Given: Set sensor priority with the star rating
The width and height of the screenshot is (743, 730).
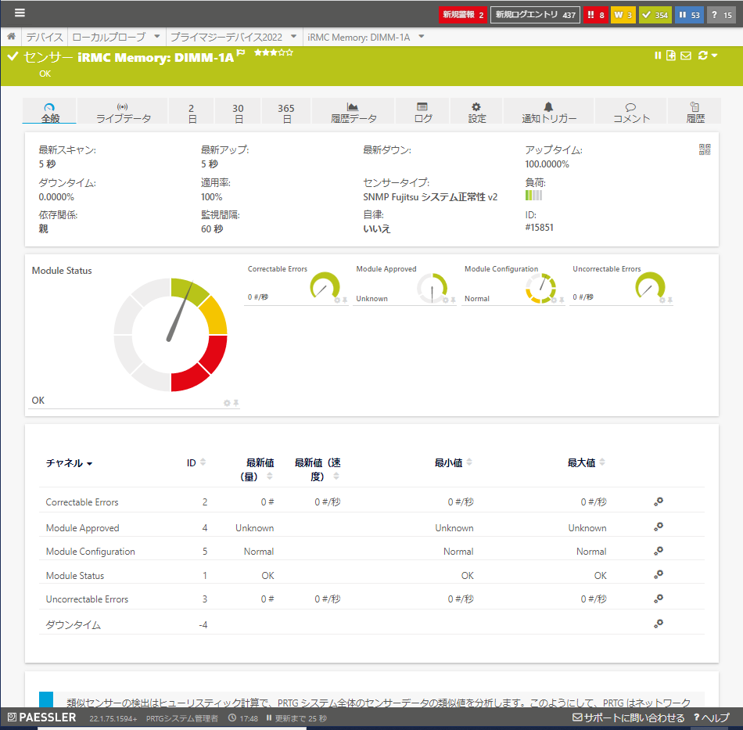Looking at the screenshot, I should coord(274,52).
